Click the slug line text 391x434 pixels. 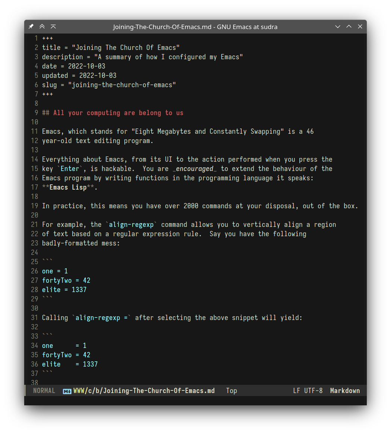[x=109, y=85]
